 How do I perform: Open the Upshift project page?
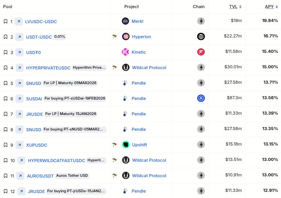pyautogui.click(x=140, y=145)
